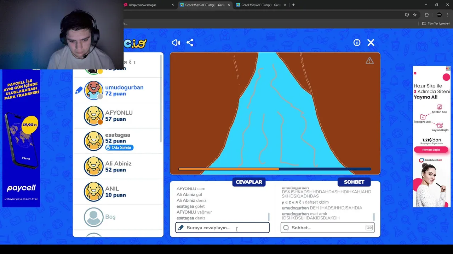
Task: Close the first Genel #5qvGbF tab
Action: [229, 5]
